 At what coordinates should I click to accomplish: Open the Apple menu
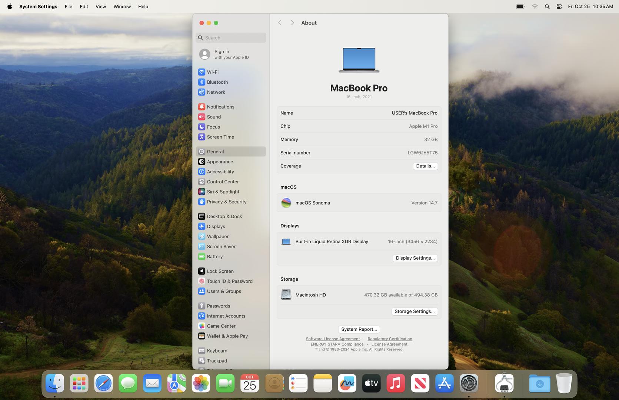pos(10,7)
